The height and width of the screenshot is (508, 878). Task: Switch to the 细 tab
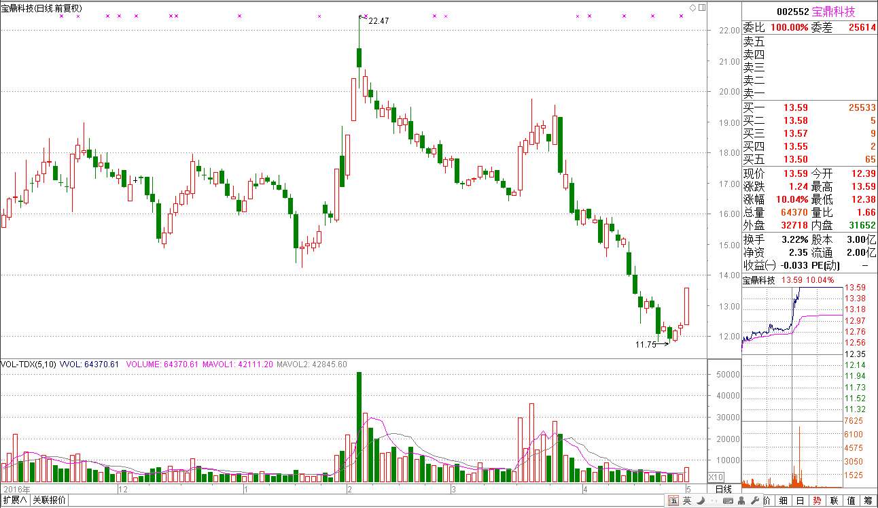(x=783, y=501)
